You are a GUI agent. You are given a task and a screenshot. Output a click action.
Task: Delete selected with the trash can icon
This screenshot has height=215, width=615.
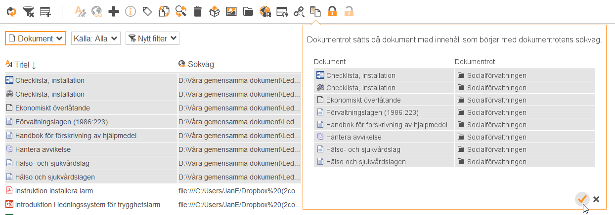click(198, 11)
